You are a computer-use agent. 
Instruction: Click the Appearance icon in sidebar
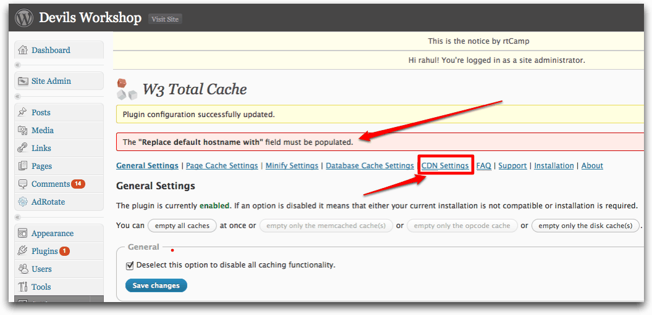pyautogui.click(x=23, y=233)
